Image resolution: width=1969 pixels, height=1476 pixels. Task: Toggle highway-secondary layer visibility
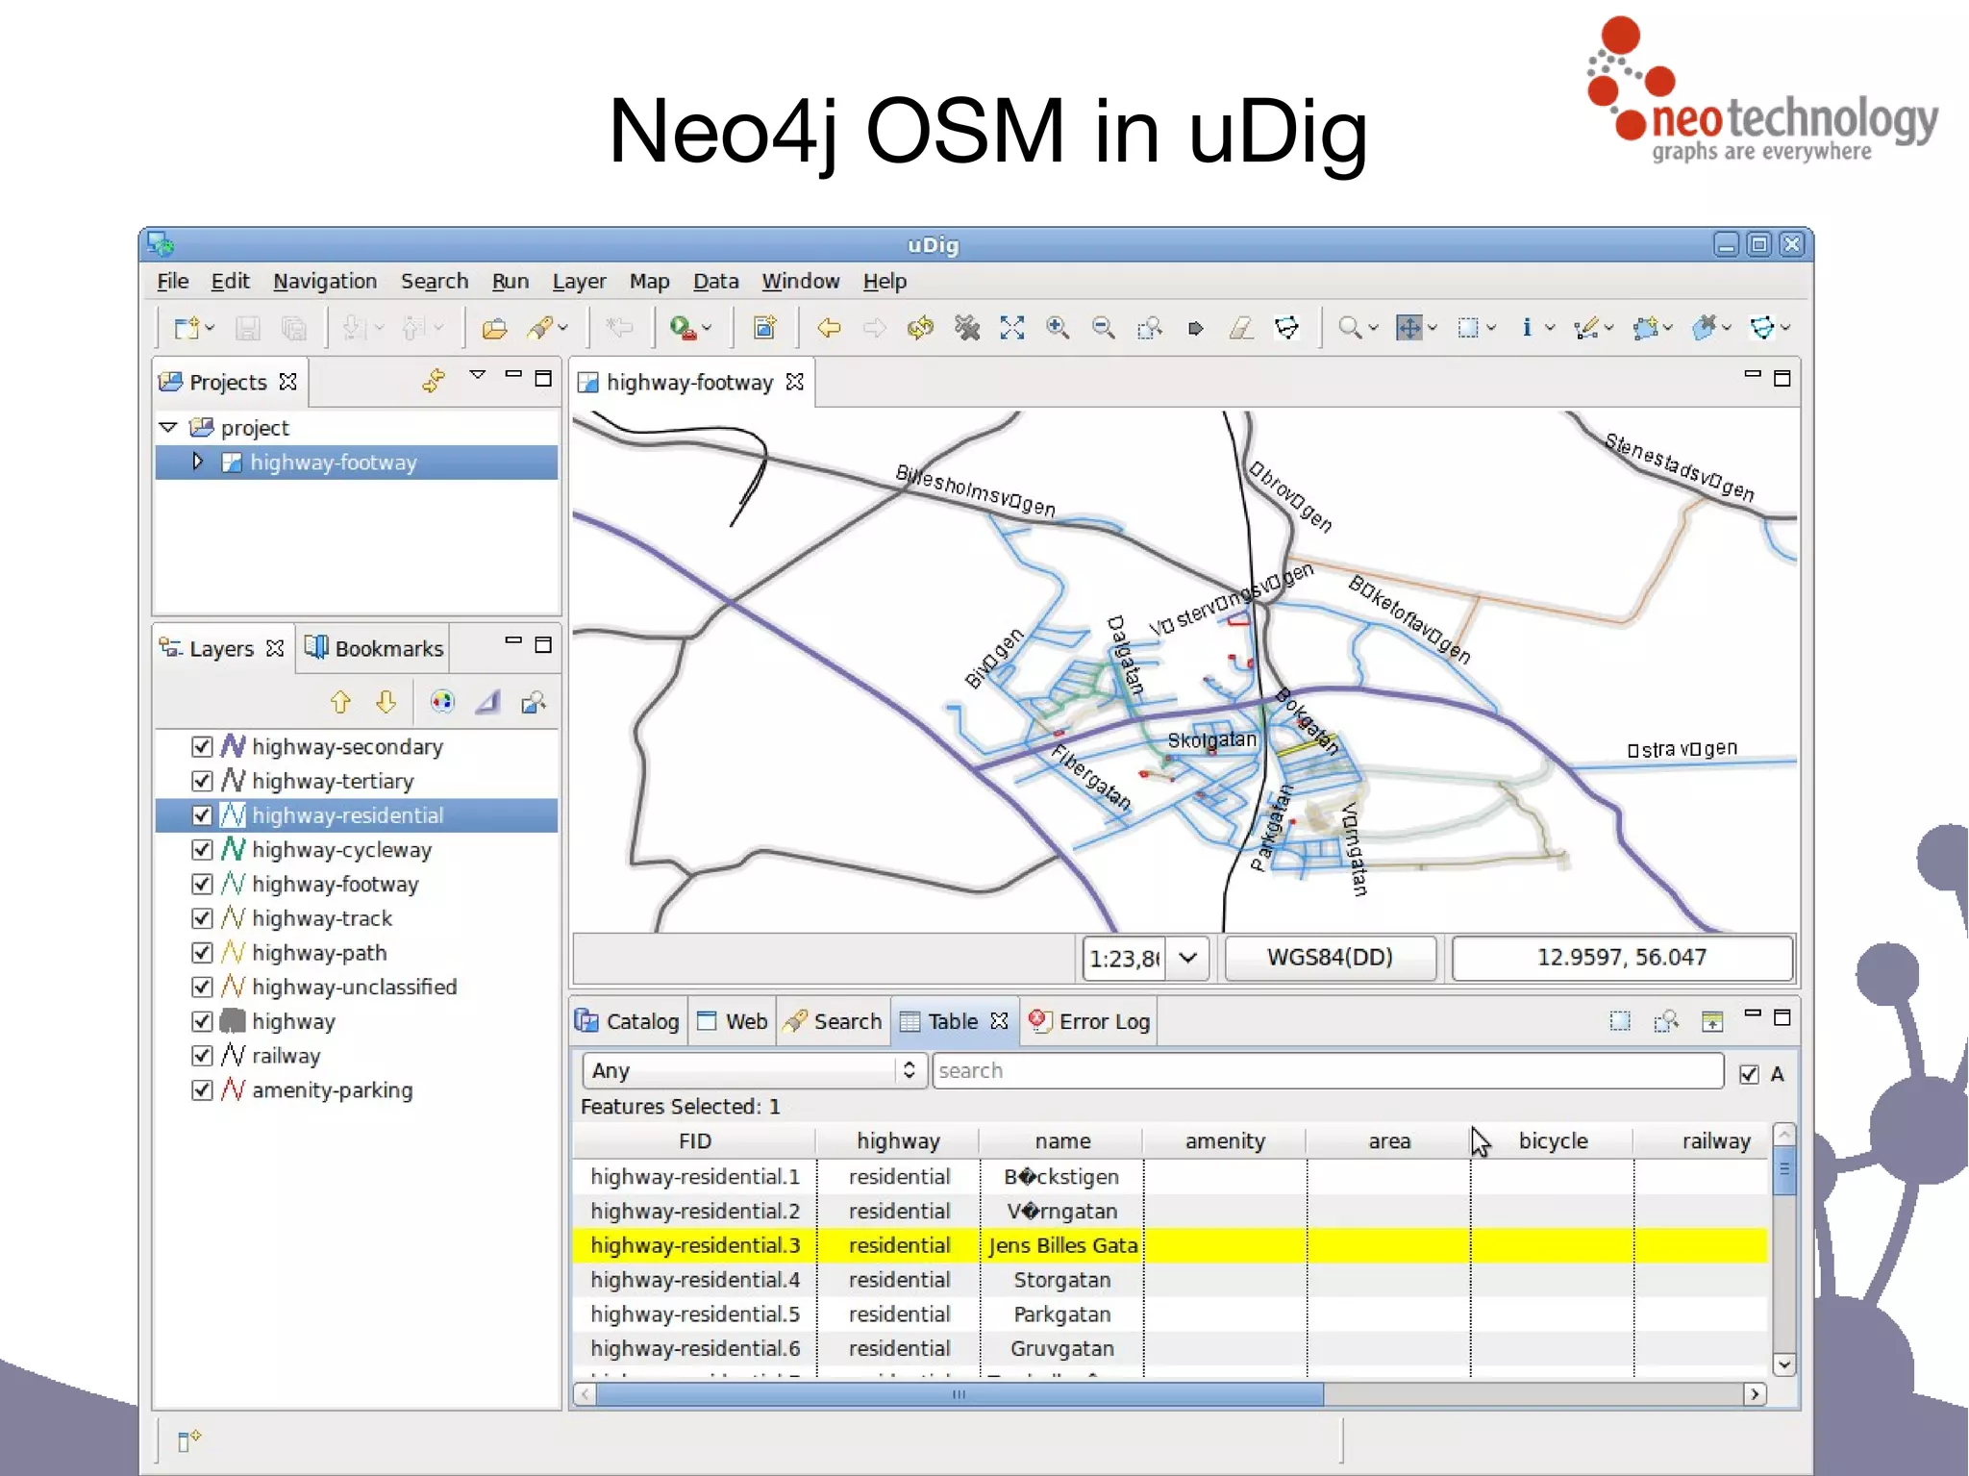tap(202, 747)
